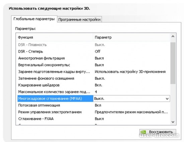Image resolution: width=184 pixels, height=142 pixels.
Task: Click the vertical scrollbar thumb
Action: [x=173, y=63]
